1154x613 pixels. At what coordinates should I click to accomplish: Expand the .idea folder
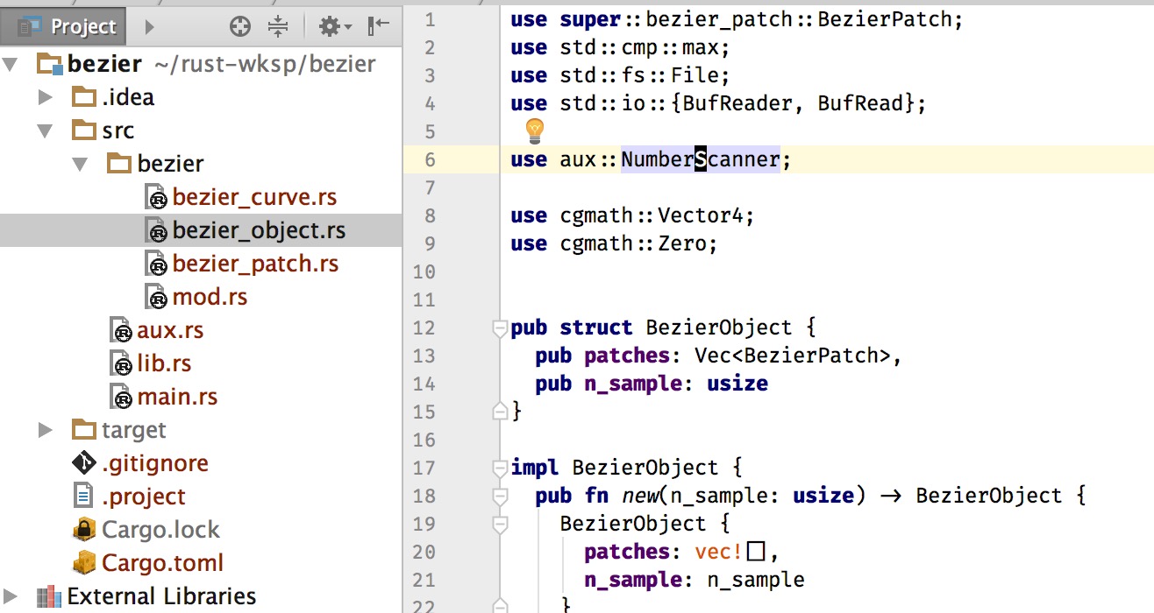(46, 97)
